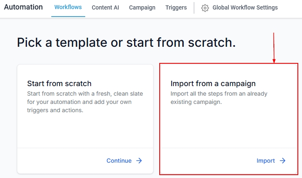Click empty space inside Import from campaign card
Viewport: 302px width, 178px height.
(228, 126)
